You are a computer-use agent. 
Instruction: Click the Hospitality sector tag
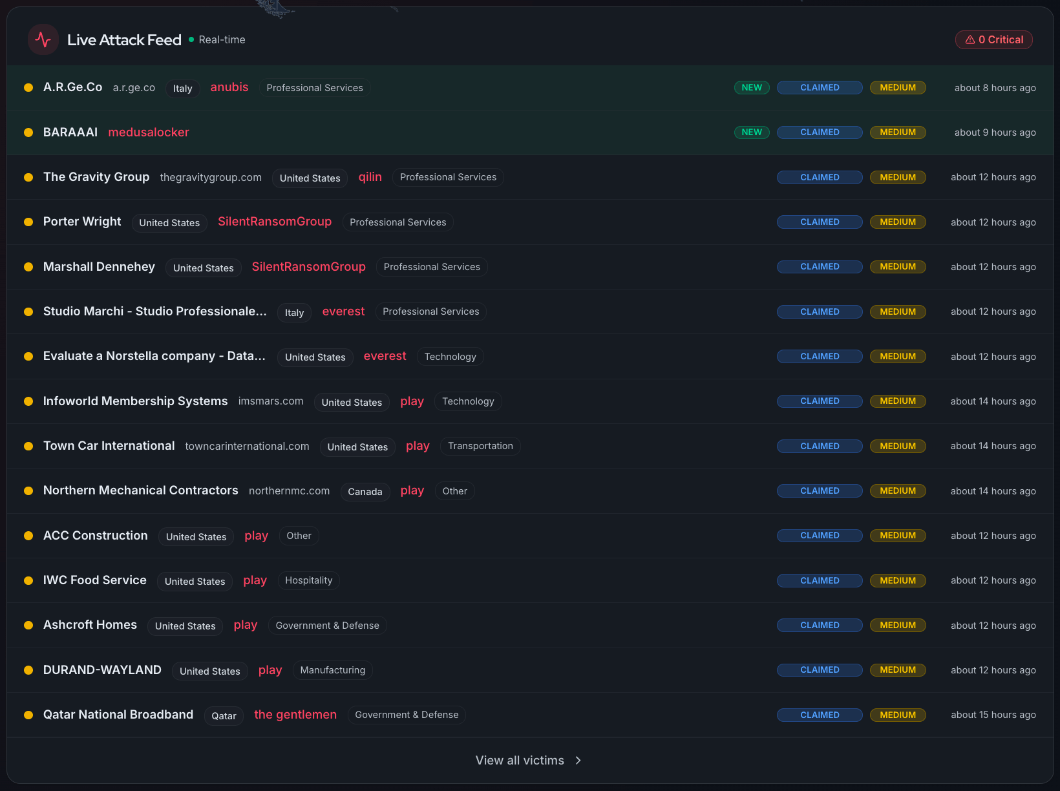[309, 580]
